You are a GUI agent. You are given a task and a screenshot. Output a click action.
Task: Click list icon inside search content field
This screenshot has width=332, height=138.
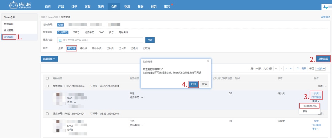pos(60,40)
